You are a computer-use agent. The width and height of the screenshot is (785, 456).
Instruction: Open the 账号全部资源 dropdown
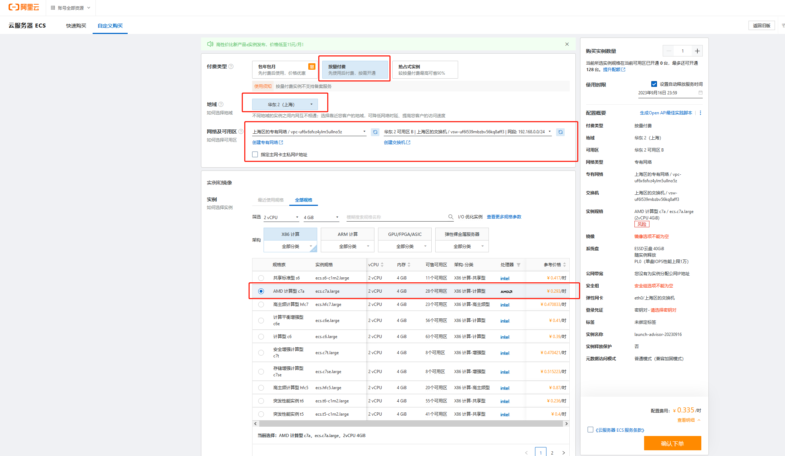(x=71, y=8)
